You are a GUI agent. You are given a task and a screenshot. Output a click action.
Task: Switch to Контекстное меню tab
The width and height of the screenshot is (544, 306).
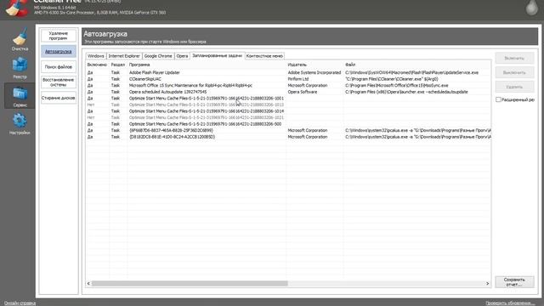click(264, 56)
